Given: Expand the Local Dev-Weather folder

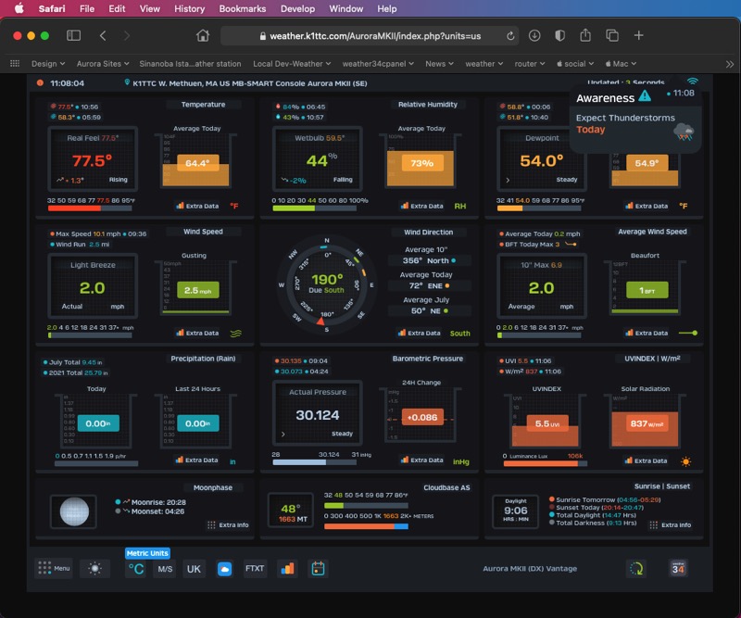Looking at the screenshot, I should coord(292,63).
